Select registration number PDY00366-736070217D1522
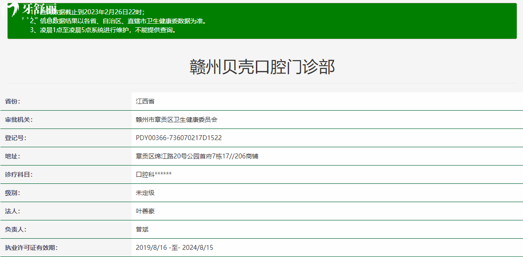This screenshot has height=257, width=523. click(179, 138)
